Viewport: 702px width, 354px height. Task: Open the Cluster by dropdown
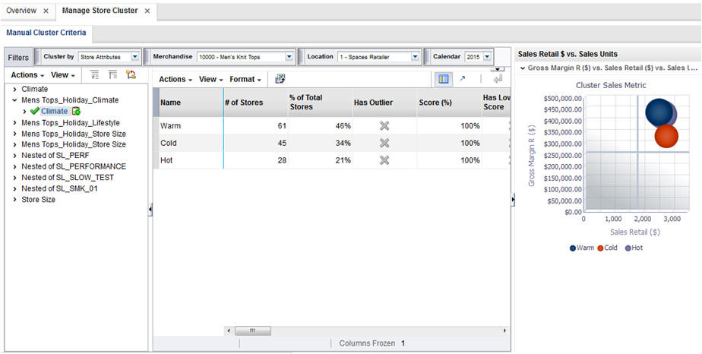point(134,57)
